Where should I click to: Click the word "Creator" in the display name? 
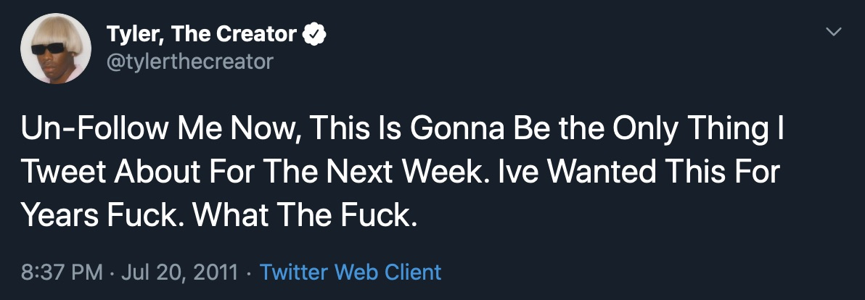(260, 33)
